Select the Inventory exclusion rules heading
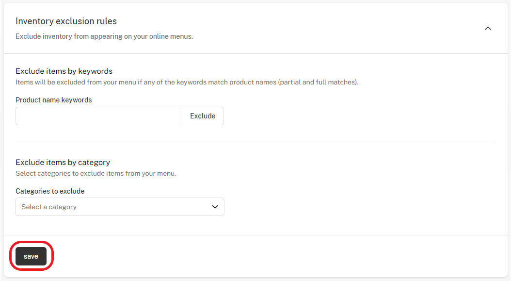Image resolution: width=511 pixels, height=281 pixels. click(66, 21)
